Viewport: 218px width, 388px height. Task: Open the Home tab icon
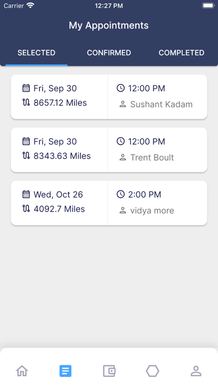coord(22,371)
